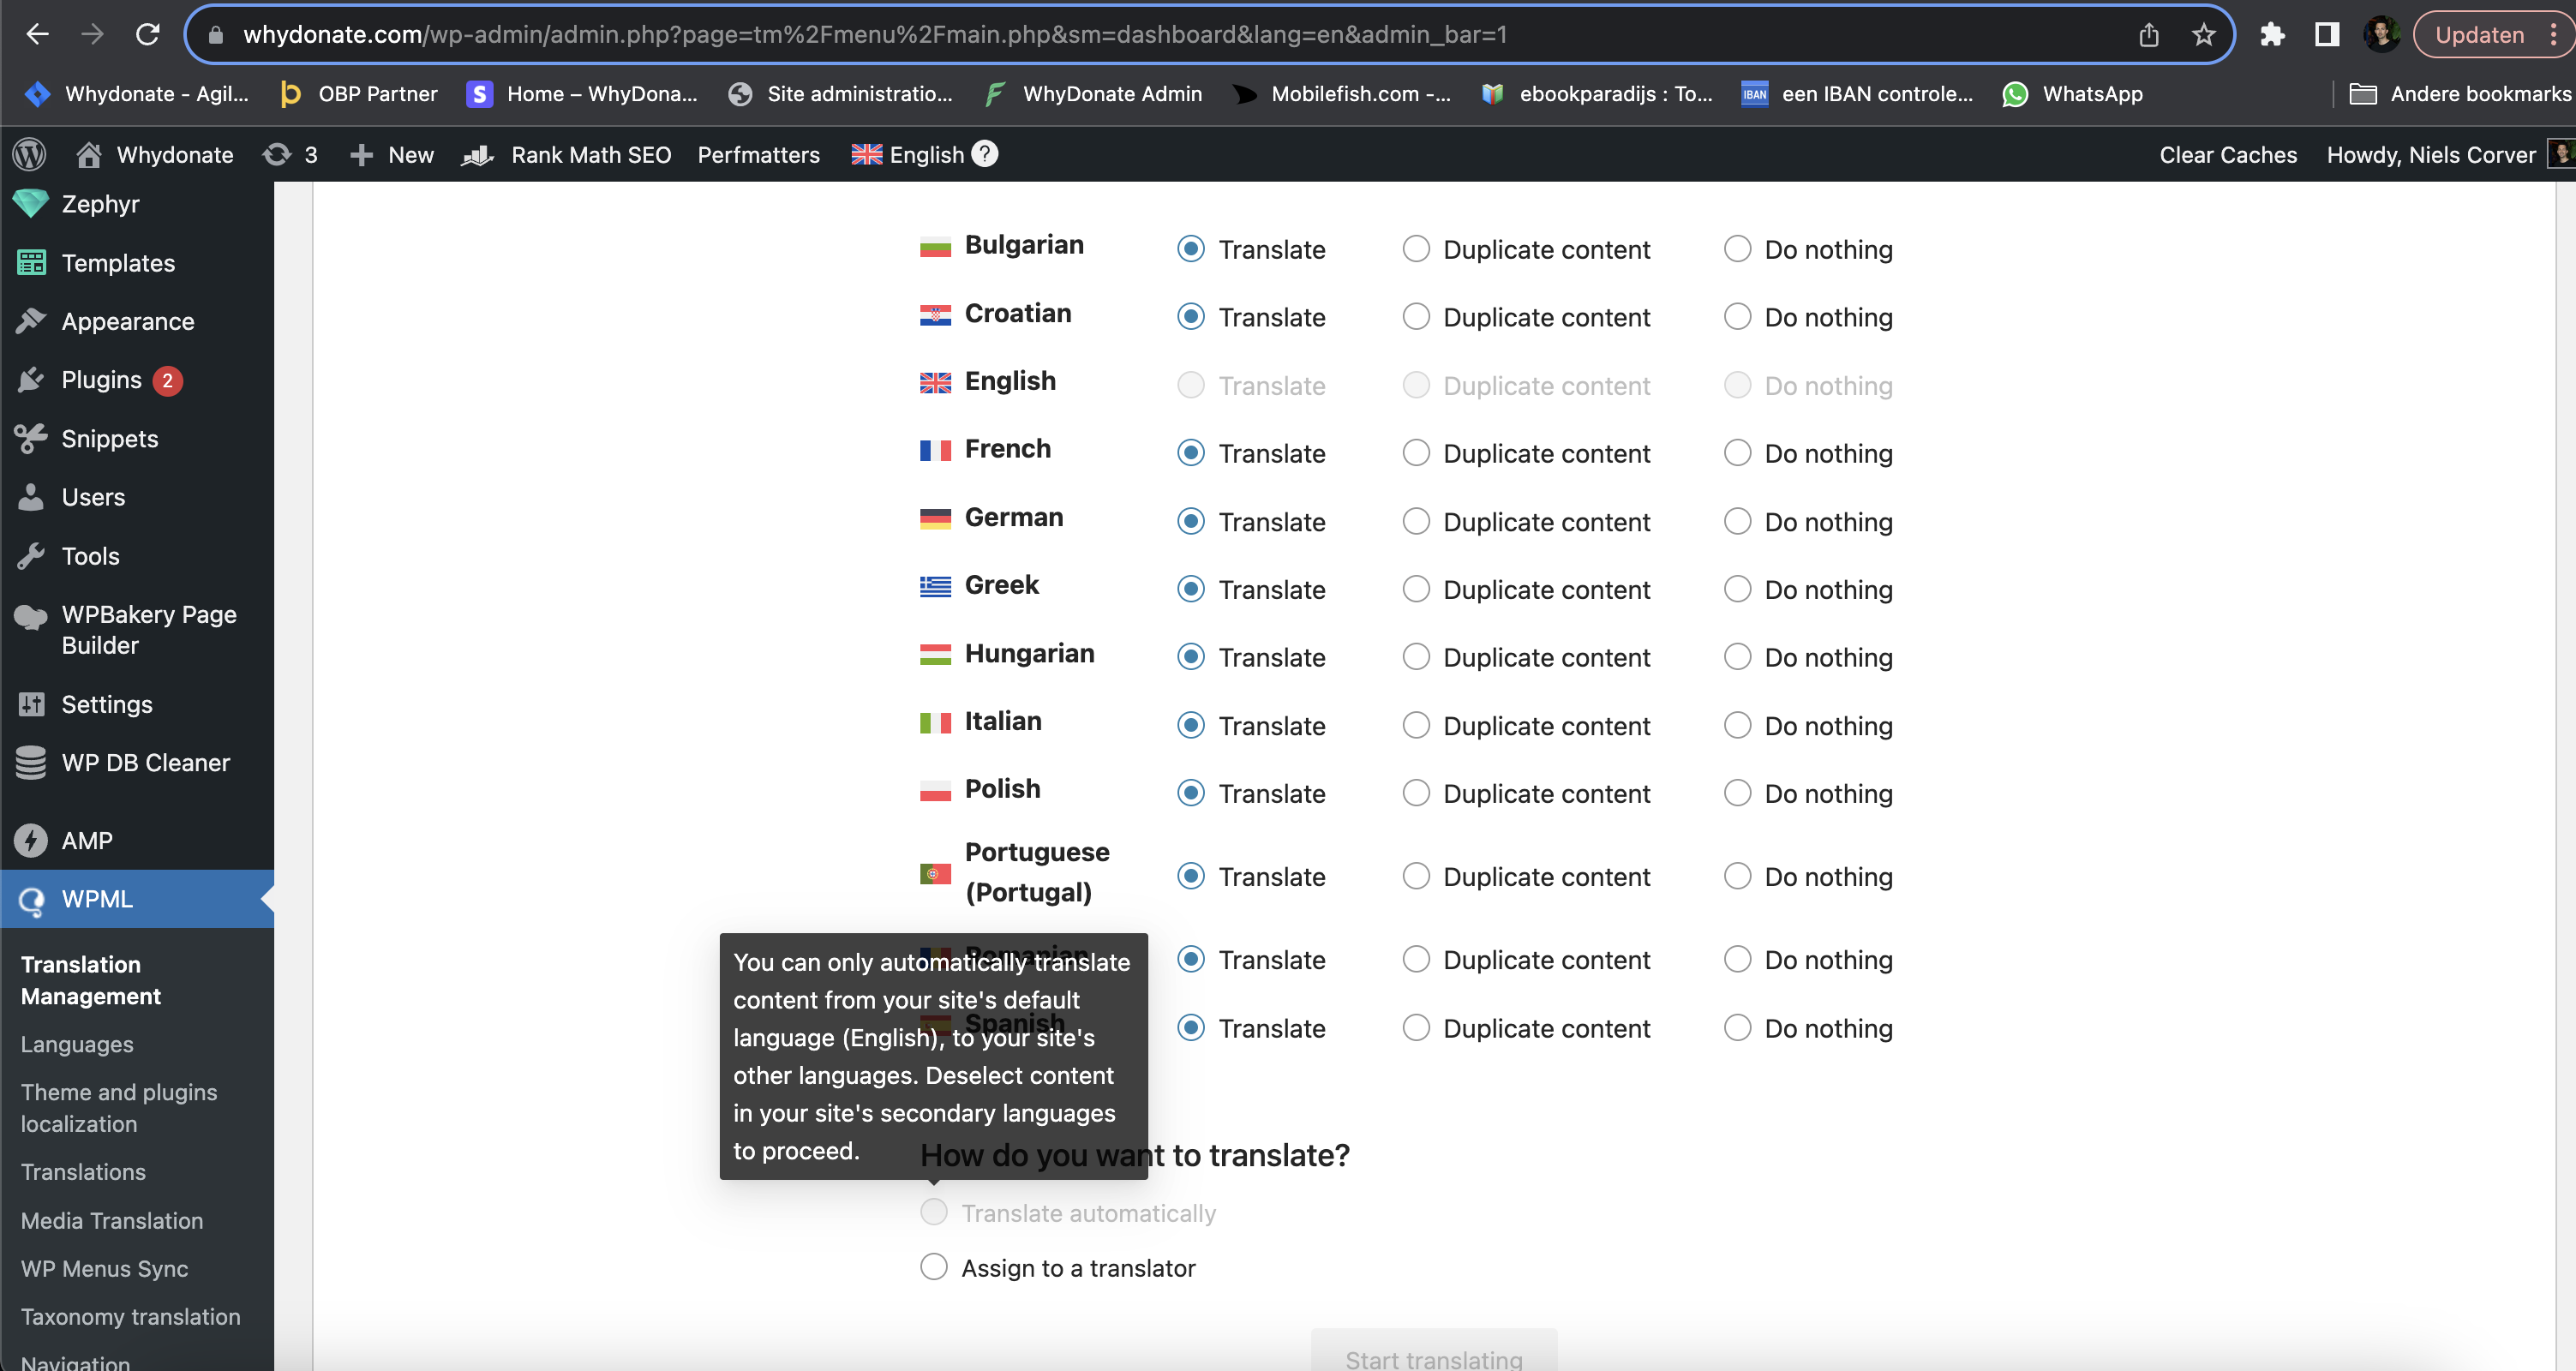Open the Templates sidebar item

click(x=137, y=263)
